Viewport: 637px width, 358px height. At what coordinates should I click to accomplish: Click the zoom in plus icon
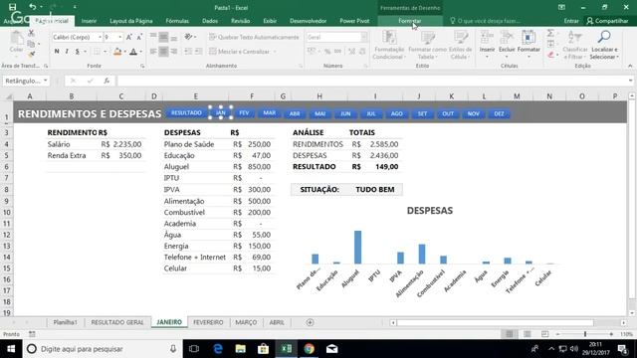[x=611, y=334]
